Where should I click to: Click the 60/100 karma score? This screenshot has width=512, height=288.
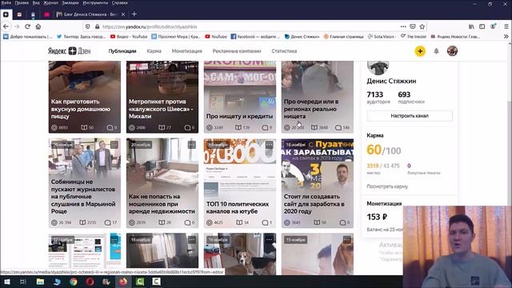coord(384,150)
